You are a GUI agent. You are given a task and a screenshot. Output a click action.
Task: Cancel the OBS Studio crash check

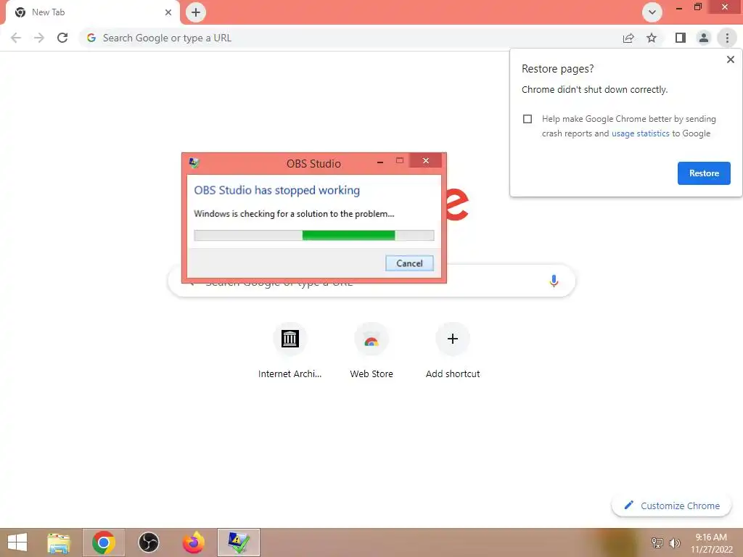pyautogui.click(x=409, y=263)
